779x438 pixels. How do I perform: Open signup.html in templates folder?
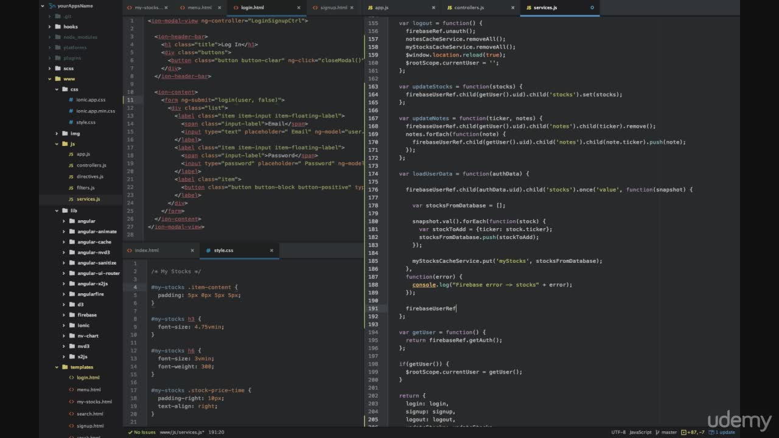(90, 426)
